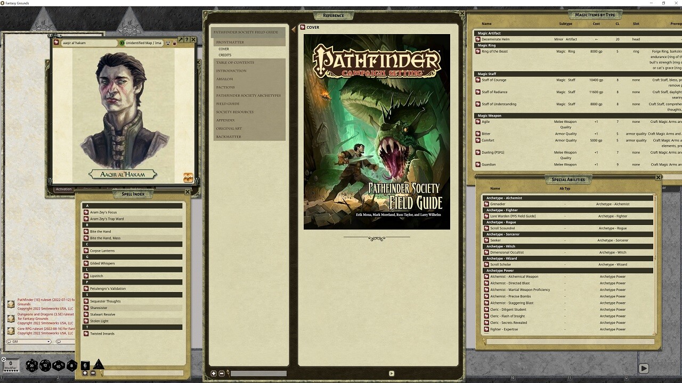
Task: Click the zoom-out minus icon in reference window
Action: (x=222, y=373)
